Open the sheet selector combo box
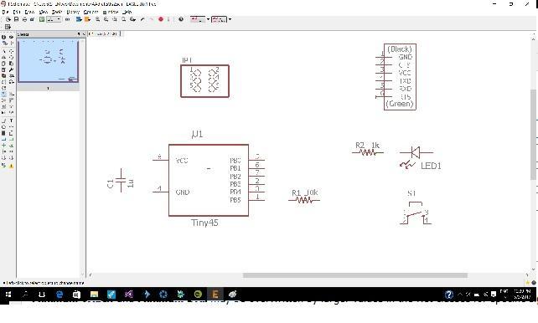Viewport: 538px width, 323px height. tap(54, 19)
